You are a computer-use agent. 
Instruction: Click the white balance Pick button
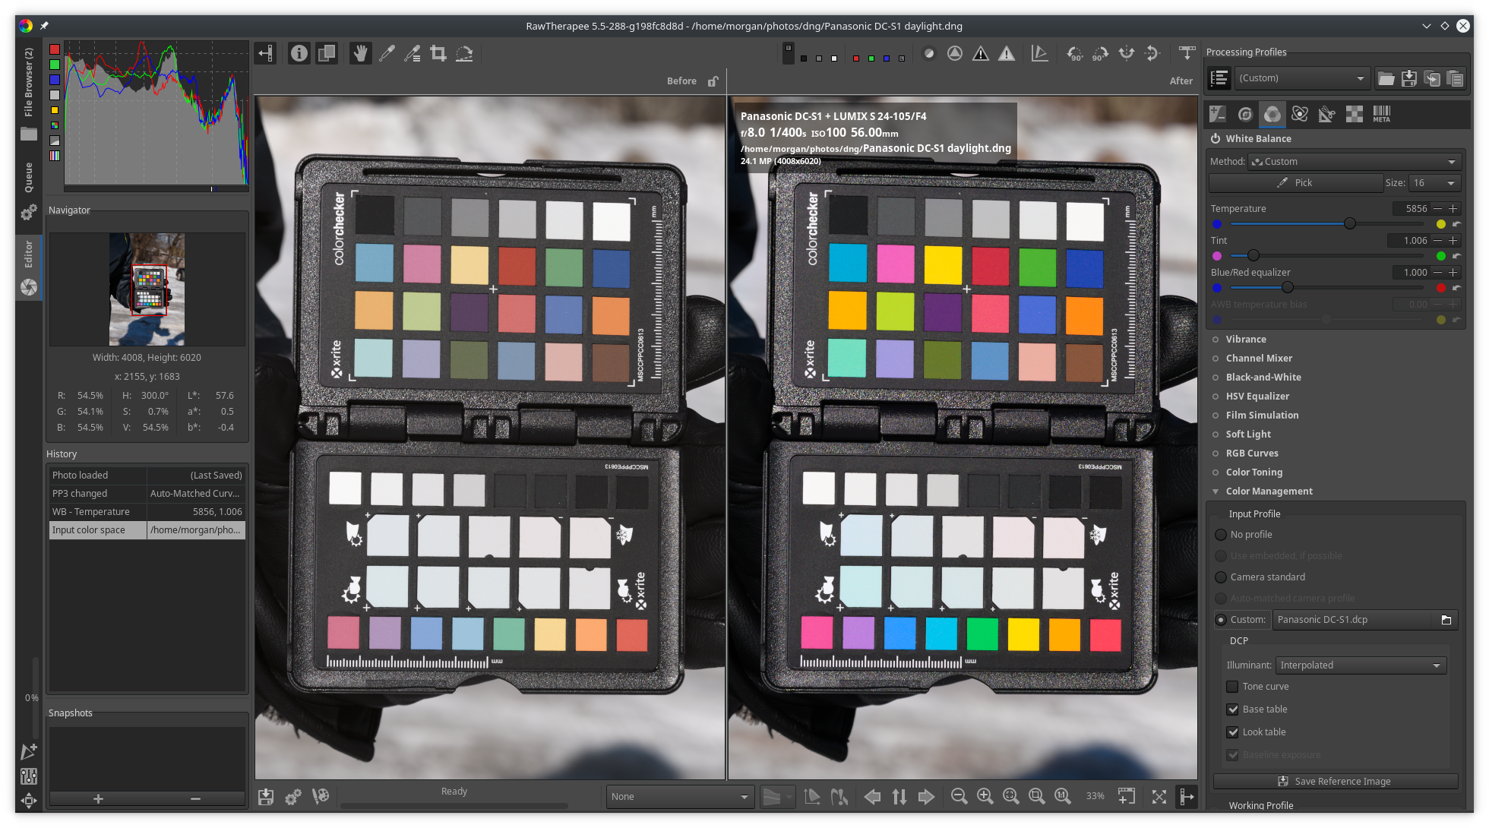(1295, 183)
